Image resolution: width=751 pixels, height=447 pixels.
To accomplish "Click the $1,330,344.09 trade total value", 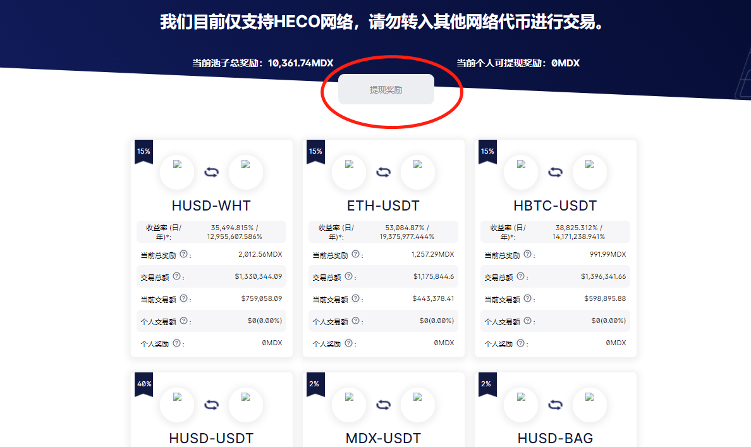I will tap(258, 276).
